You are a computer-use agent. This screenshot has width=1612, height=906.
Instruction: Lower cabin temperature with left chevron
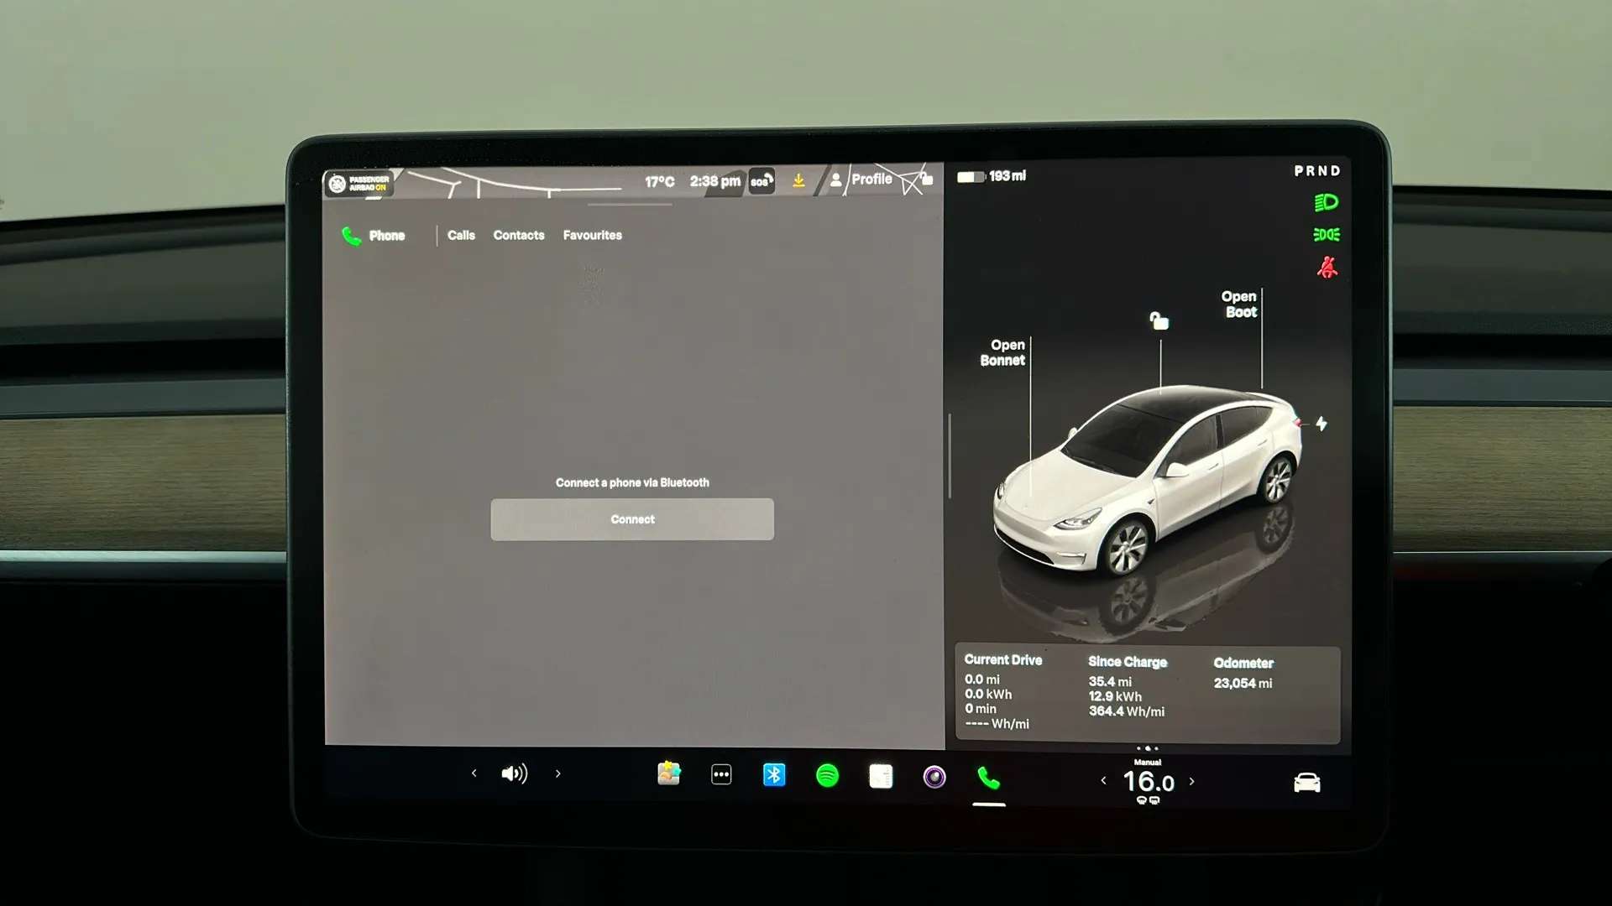(x=1103, y=781)
